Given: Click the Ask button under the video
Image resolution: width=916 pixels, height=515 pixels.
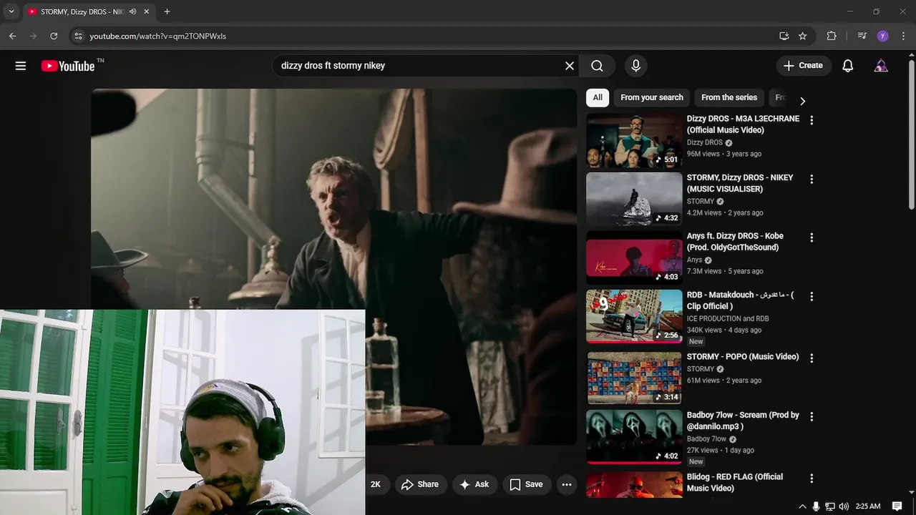Looking at the screenshot, I should pos(474,484).
